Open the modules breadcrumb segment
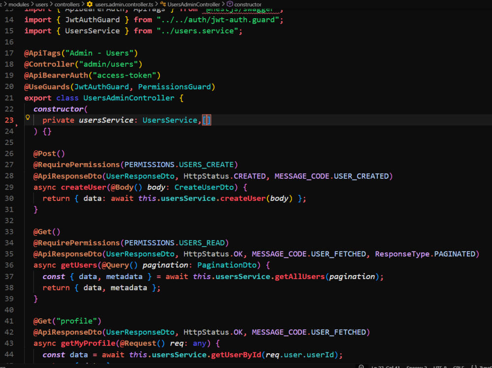 pos(19,4)
